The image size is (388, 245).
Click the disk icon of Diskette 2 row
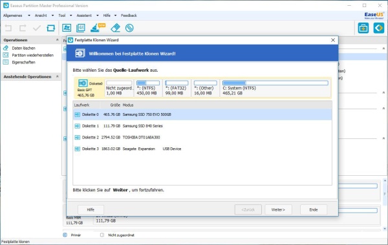point(77,137)
